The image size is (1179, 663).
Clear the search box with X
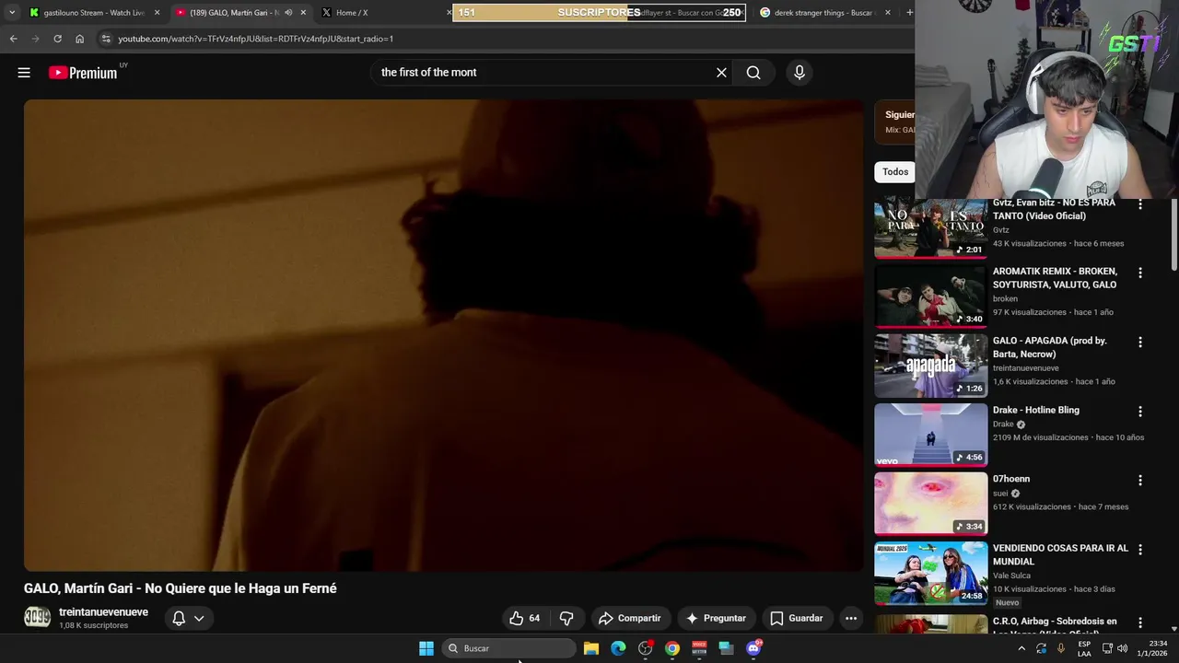coord(721,73)
